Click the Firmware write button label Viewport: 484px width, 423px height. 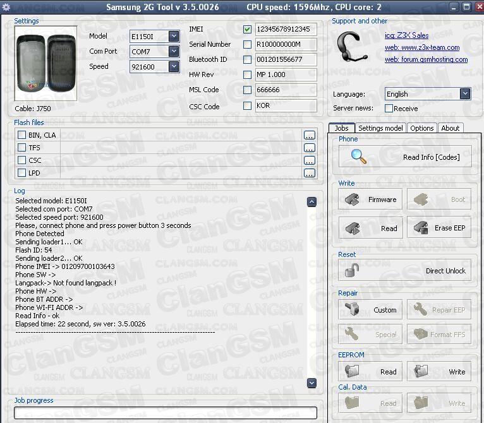click(382, 200)
